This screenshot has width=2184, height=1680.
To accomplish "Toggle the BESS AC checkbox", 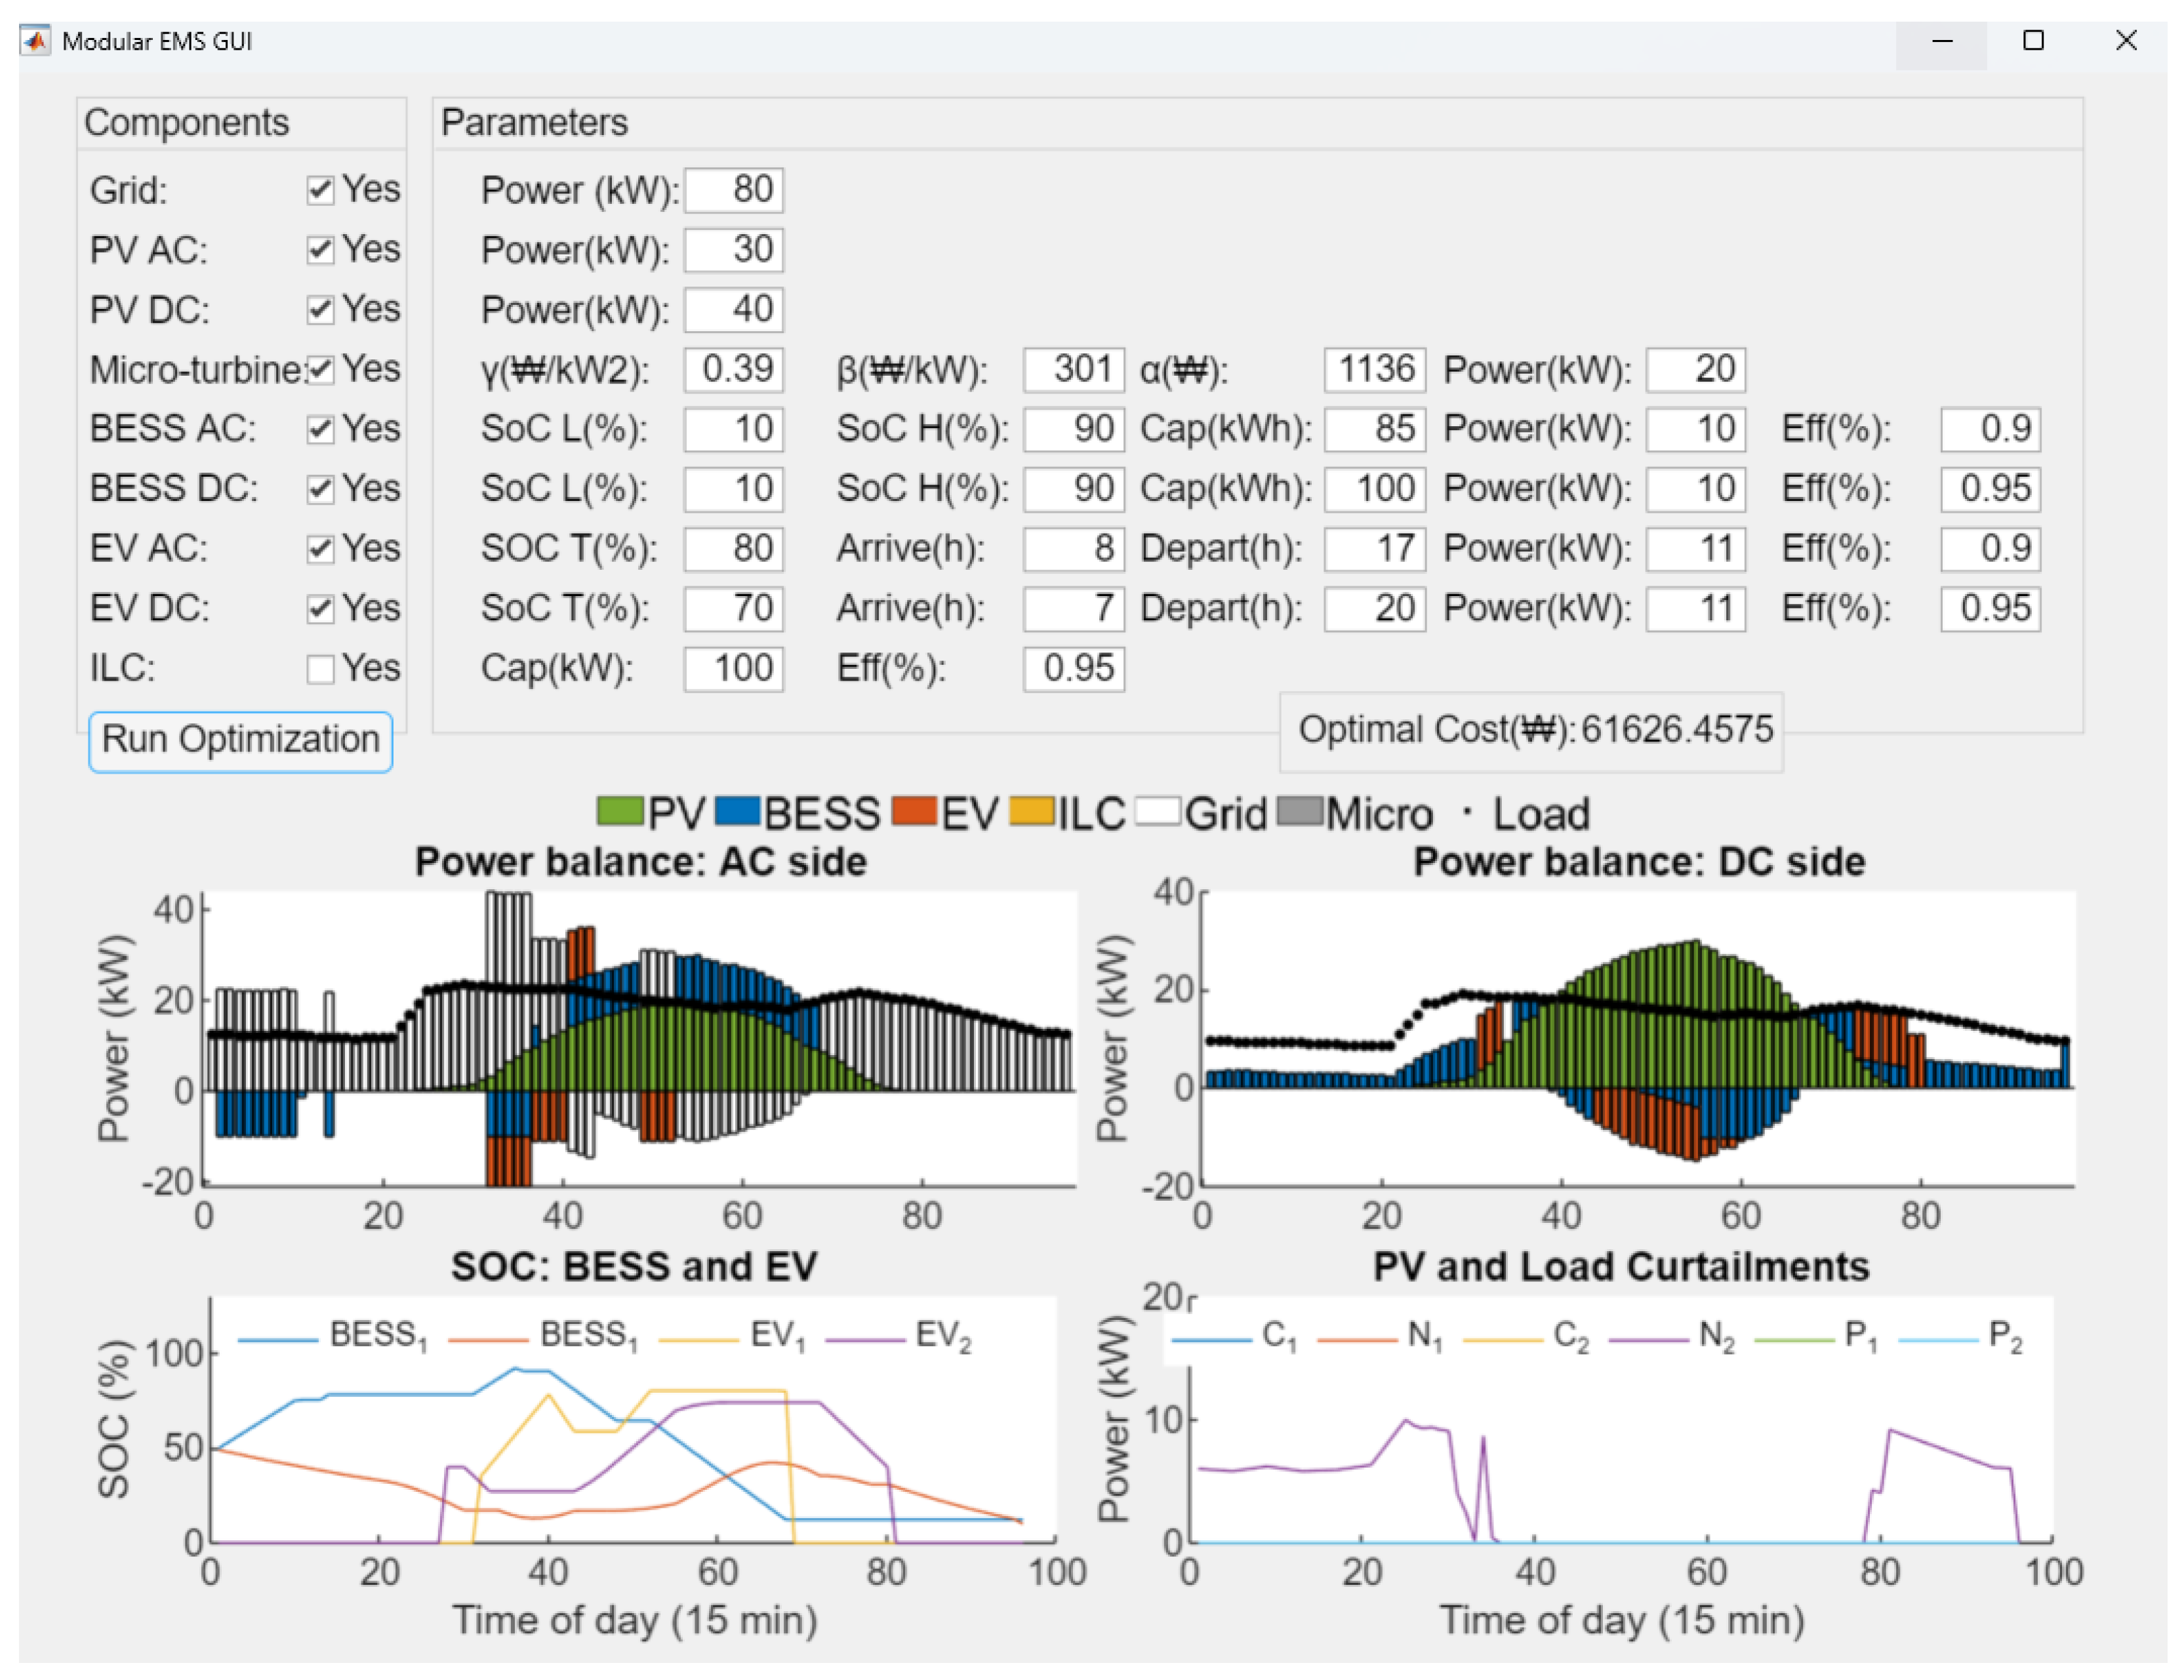I will point(320,430).
